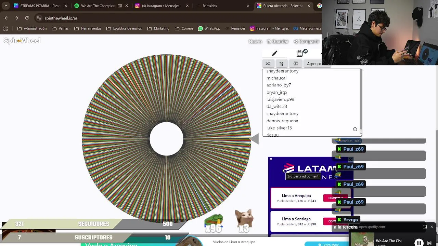Open the results clipboard checklist tab
Screen dimensions: 438x246
coord(300,53)
